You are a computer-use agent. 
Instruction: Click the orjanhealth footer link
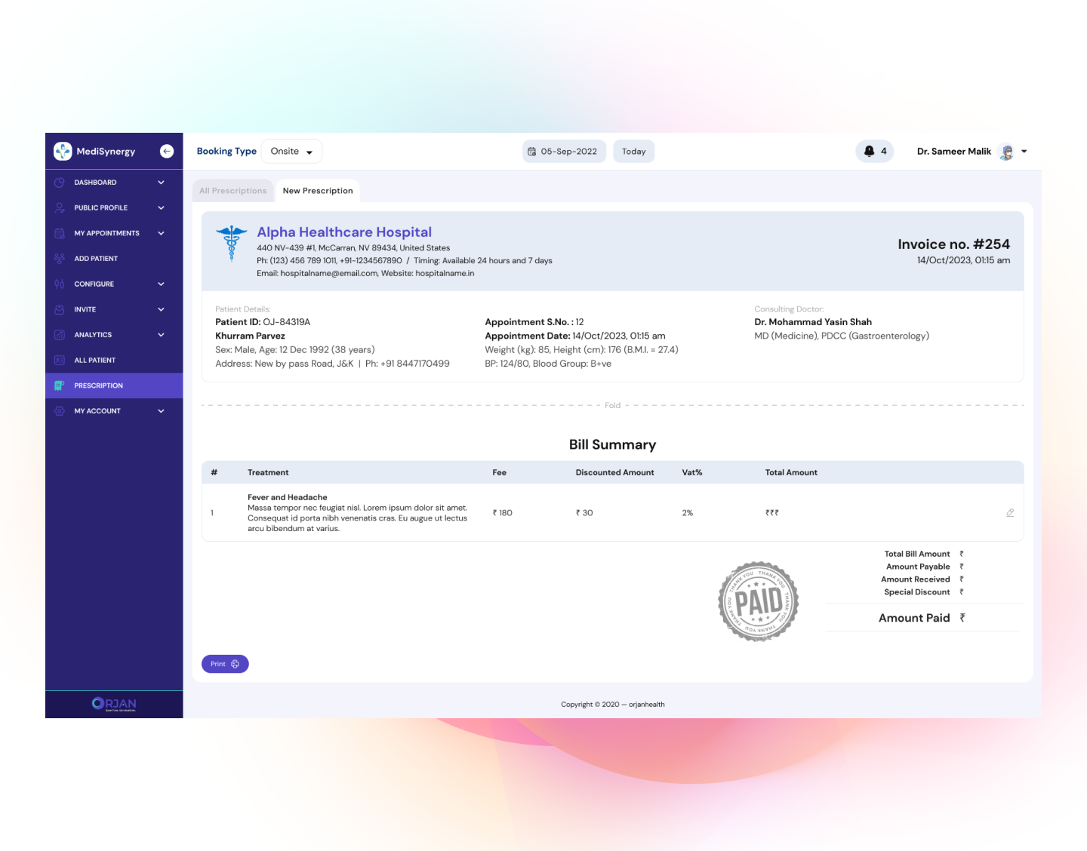point(647,705)
